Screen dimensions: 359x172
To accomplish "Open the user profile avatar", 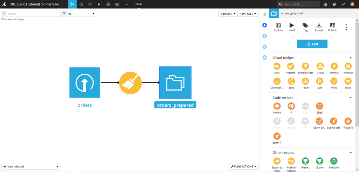I will 352,4.
